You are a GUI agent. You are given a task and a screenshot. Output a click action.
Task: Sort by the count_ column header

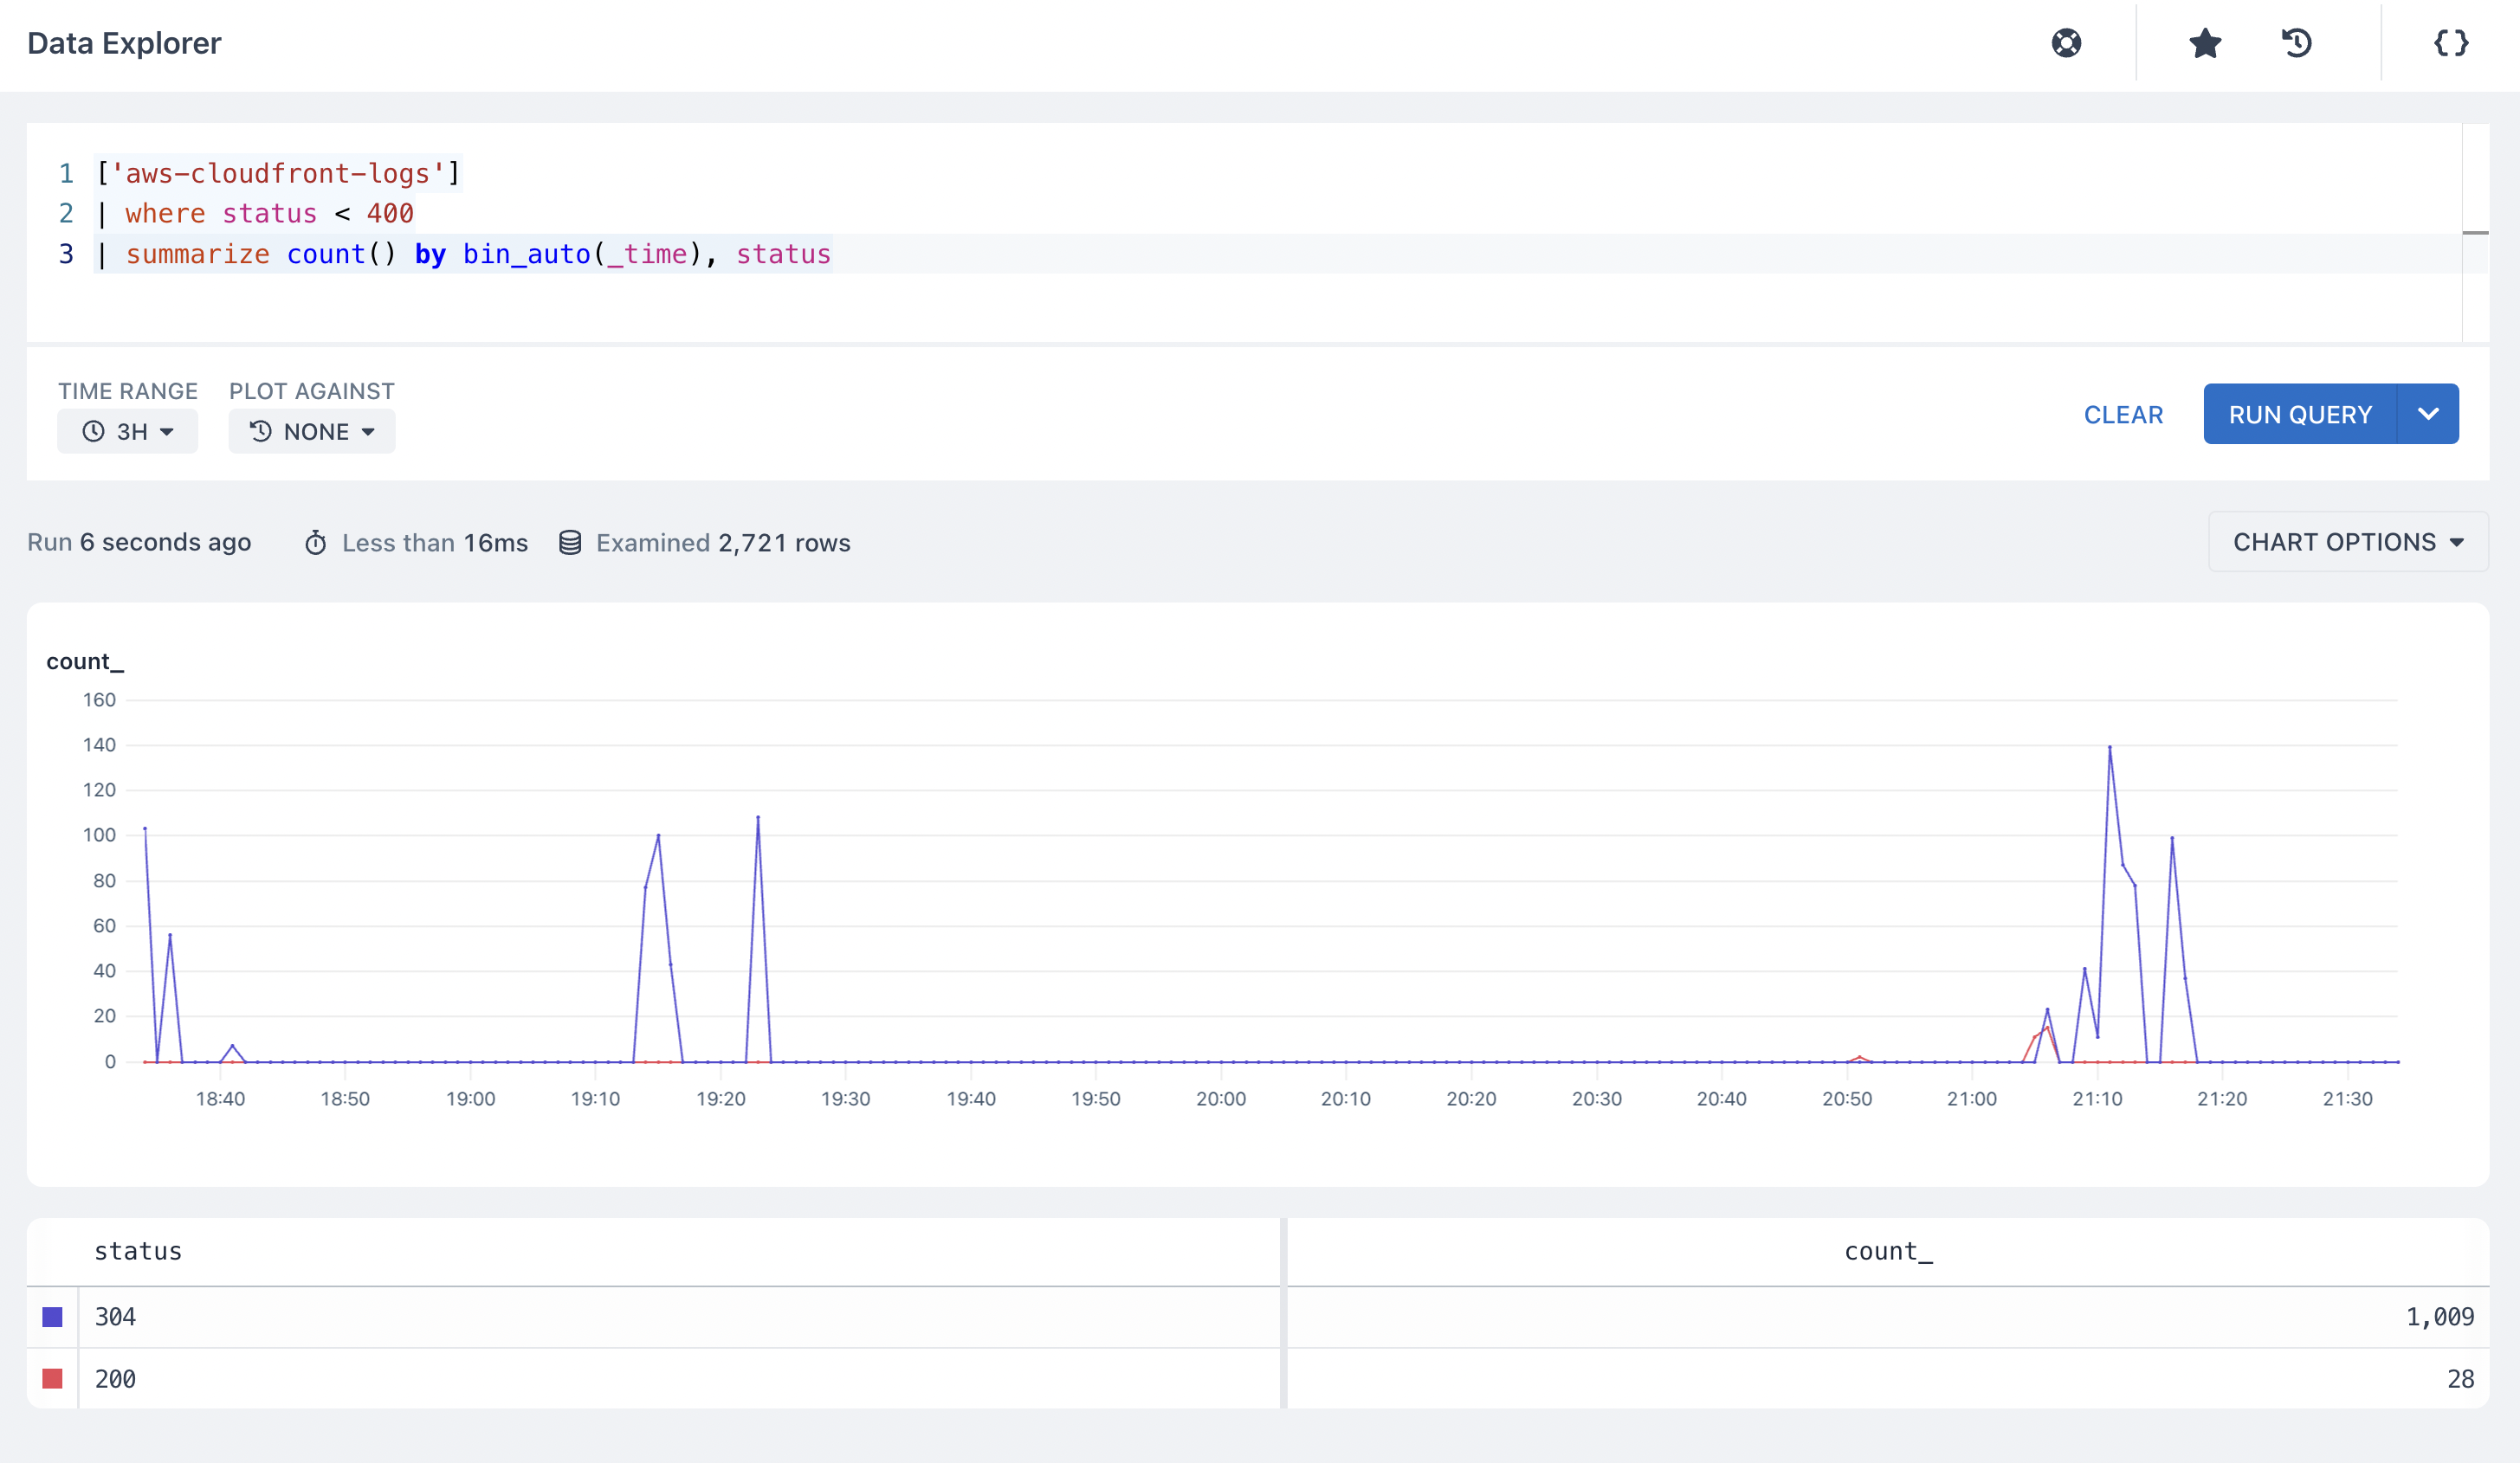tap(1888, 1251)
